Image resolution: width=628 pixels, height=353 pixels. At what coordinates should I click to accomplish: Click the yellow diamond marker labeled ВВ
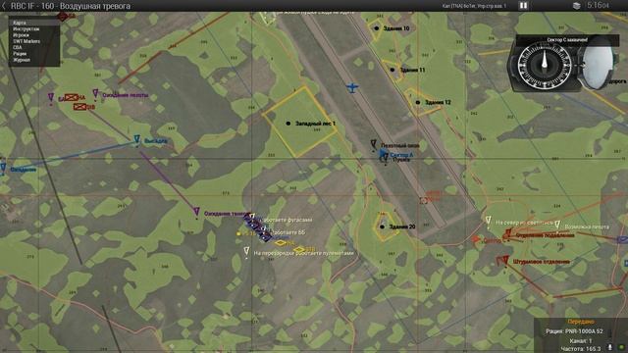(298, 250)
